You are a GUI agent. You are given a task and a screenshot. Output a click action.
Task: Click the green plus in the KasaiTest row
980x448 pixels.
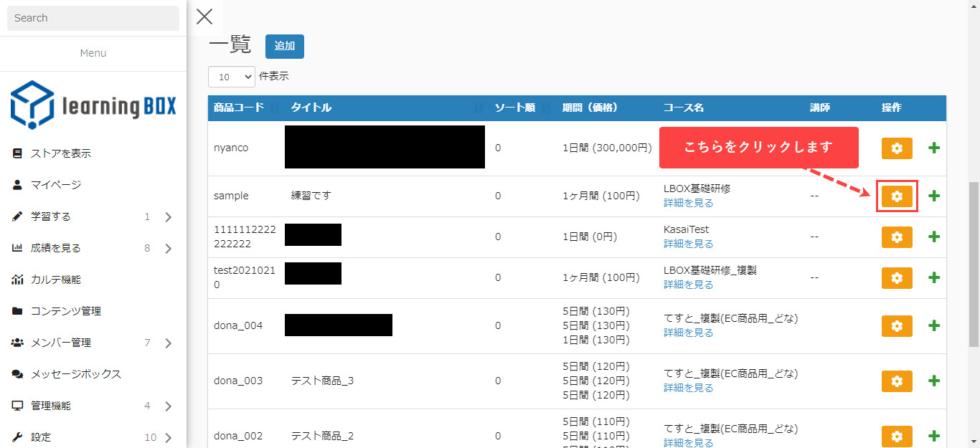[933, 237]
